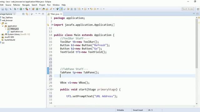Viewport: 200px width, 112px height.
Task: Open the Search dropdown arrow
Action: tap(54, 9)
